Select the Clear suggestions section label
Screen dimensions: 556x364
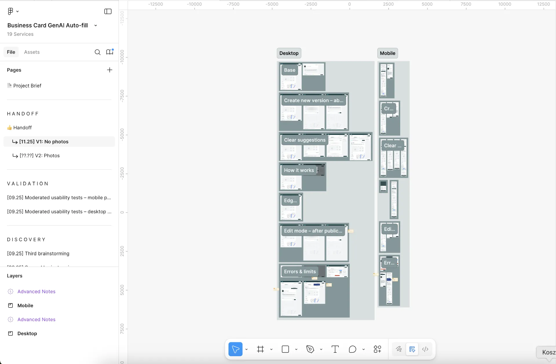point(305,140)
